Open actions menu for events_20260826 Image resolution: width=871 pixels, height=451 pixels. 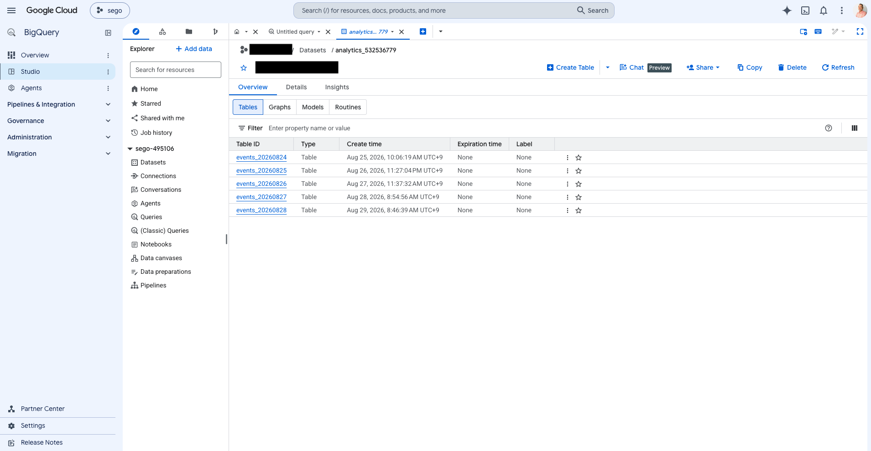point(568,184)
